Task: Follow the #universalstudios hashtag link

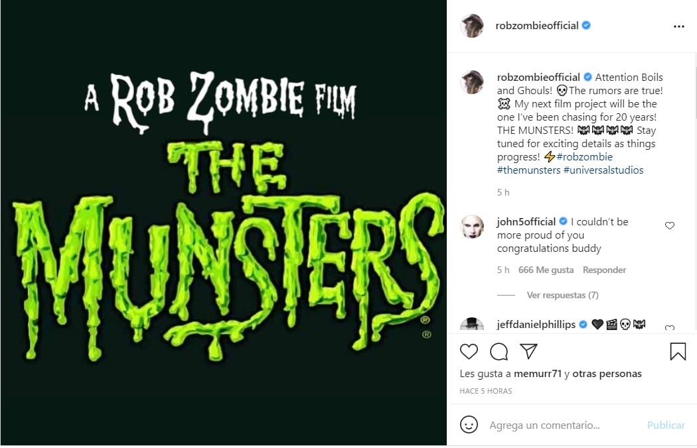Action: tap(603, 170)
